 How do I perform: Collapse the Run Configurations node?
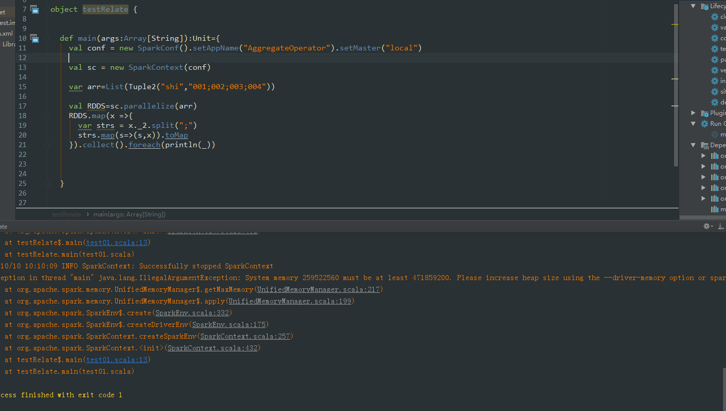(693, 124)
